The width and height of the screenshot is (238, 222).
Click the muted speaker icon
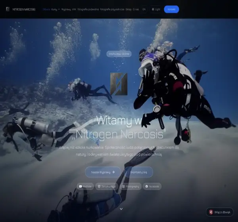point(211,212)
